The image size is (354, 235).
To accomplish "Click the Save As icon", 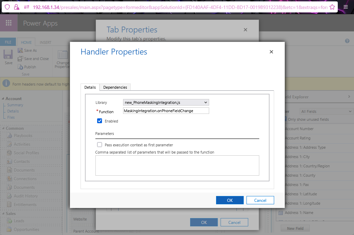I will (20, 50).
